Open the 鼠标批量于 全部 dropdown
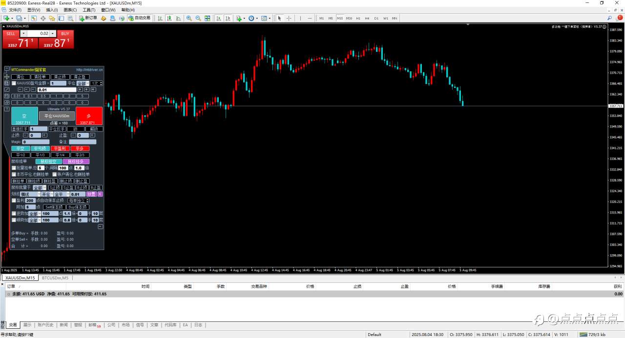This screenshot has width=625, height=338. pos(40,188)
